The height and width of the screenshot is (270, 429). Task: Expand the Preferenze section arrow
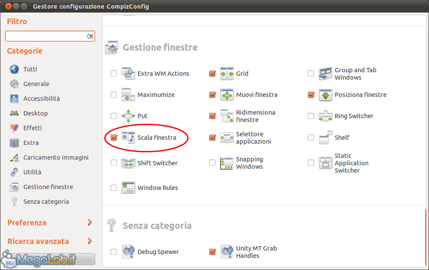click(90, 222)
